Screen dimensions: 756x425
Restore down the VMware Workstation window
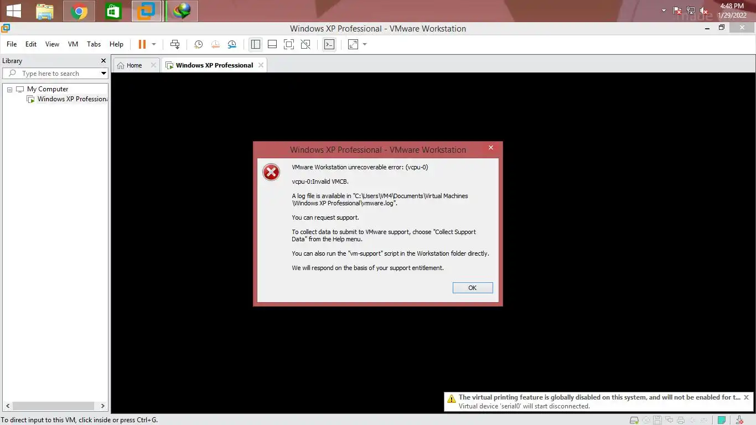click(x=722, y=28)
